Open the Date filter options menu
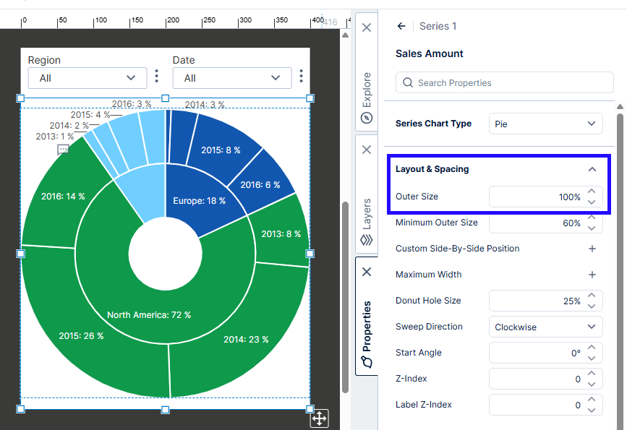Viewport: 627px width, 430px height. (302, 77)
